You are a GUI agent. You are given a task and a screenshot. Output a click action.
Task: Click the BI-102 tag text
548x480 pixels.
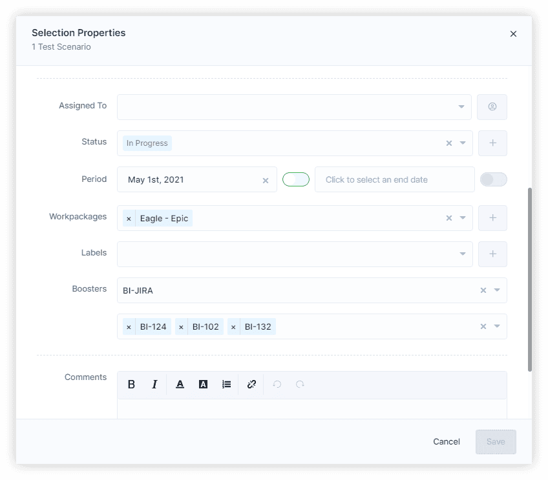click(205, 327)
